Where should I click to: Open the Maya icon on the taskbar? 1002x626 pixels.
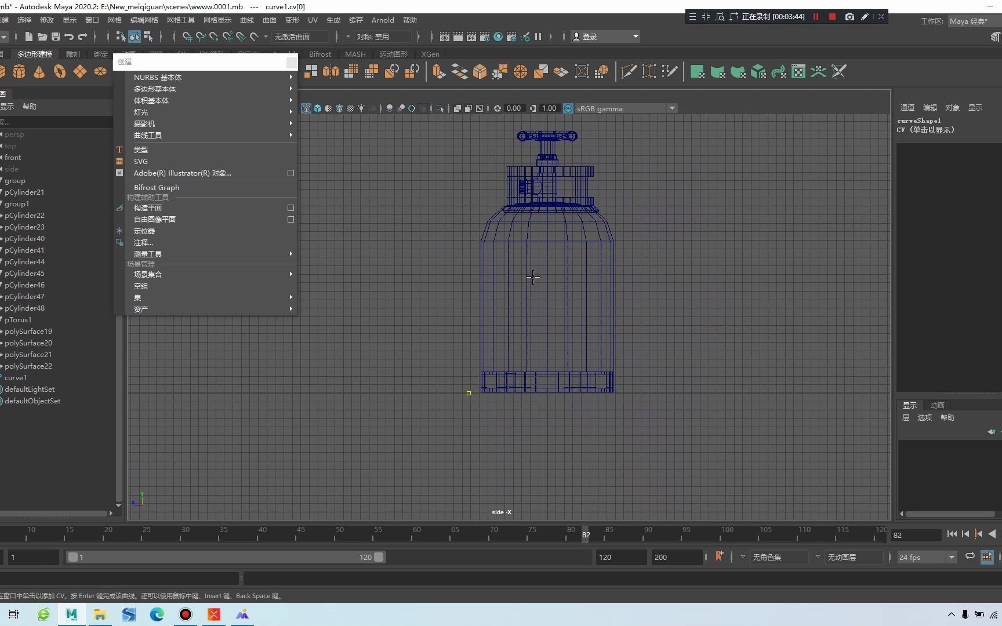click(x=71, y=614)
